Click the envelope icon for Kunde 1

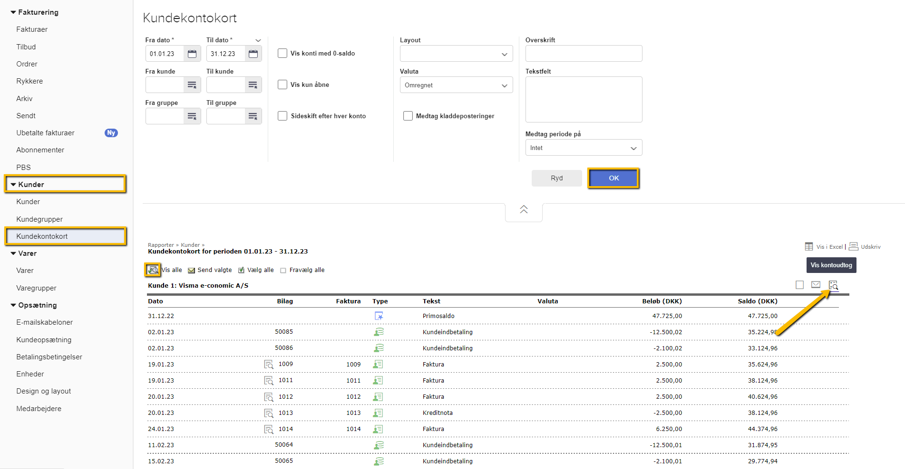[x=816, y=285]
